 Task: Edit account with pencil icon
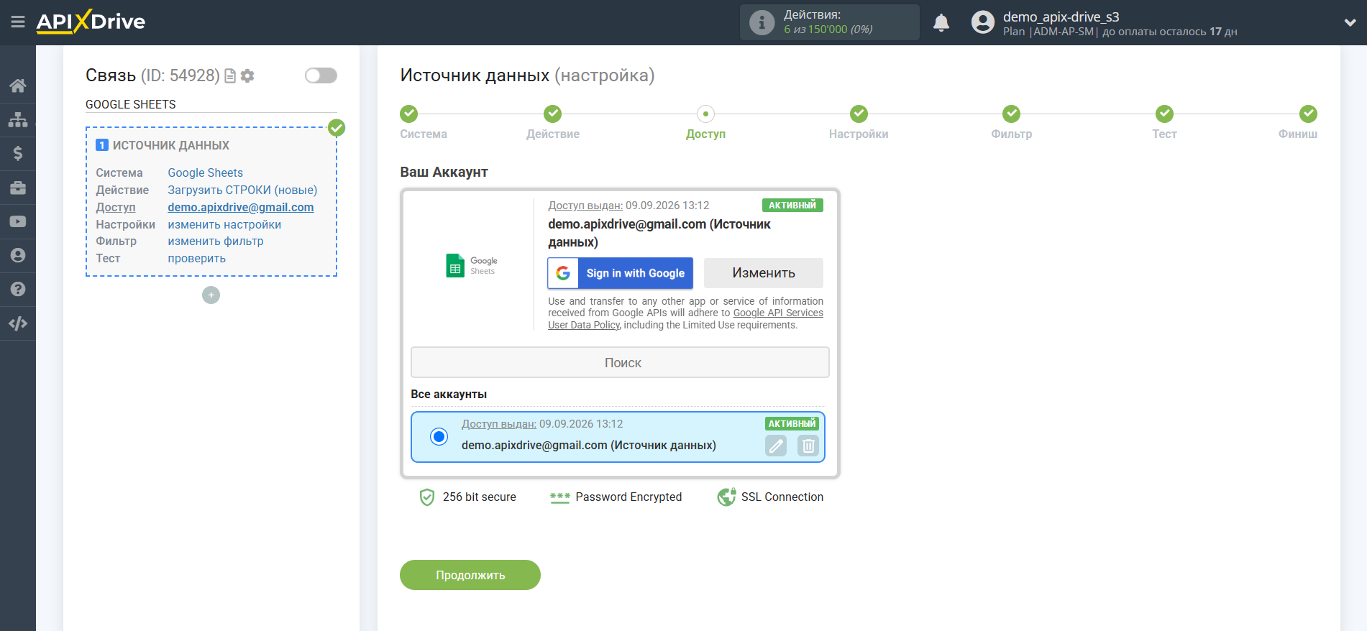tap(776, 446)
